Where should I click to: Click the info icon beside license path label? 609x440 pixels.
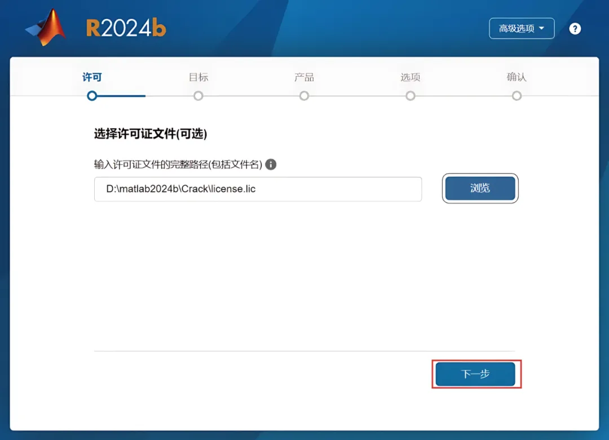click(x=271, y=164)
